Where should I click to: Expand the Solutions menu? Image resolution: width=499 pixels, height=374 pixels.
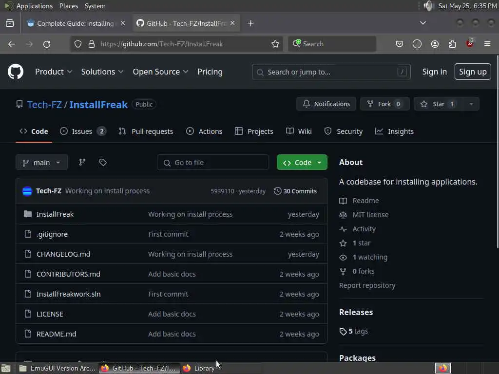coord(102,72)
